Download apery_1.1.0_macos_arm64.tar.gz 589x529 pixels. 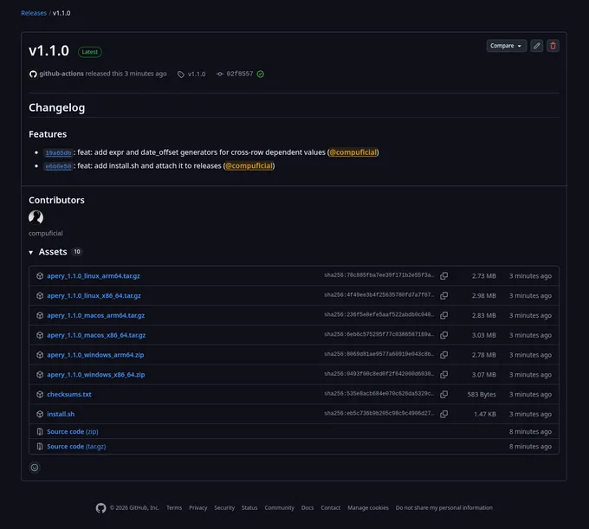96,315
